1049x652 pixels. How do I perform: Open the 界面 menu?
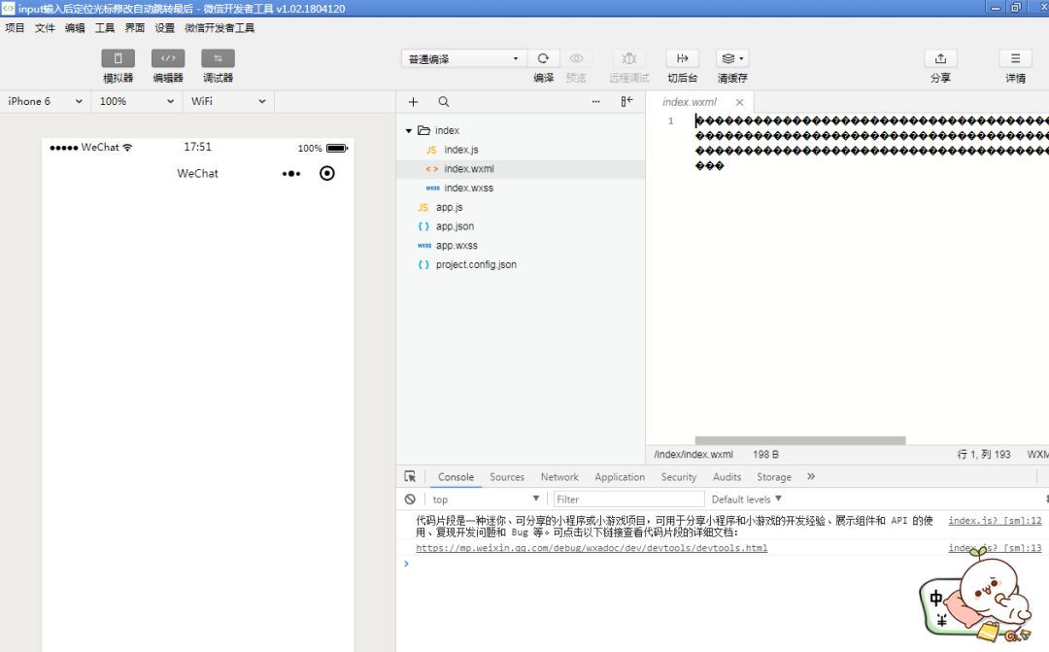[x=134, y=27]
